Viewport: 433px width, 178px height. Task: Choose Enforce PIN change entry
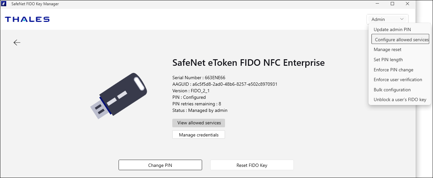393,70
